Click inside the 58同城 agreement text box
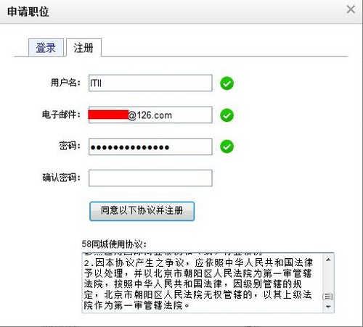This screenshot has height=327, width=363. 203,283
